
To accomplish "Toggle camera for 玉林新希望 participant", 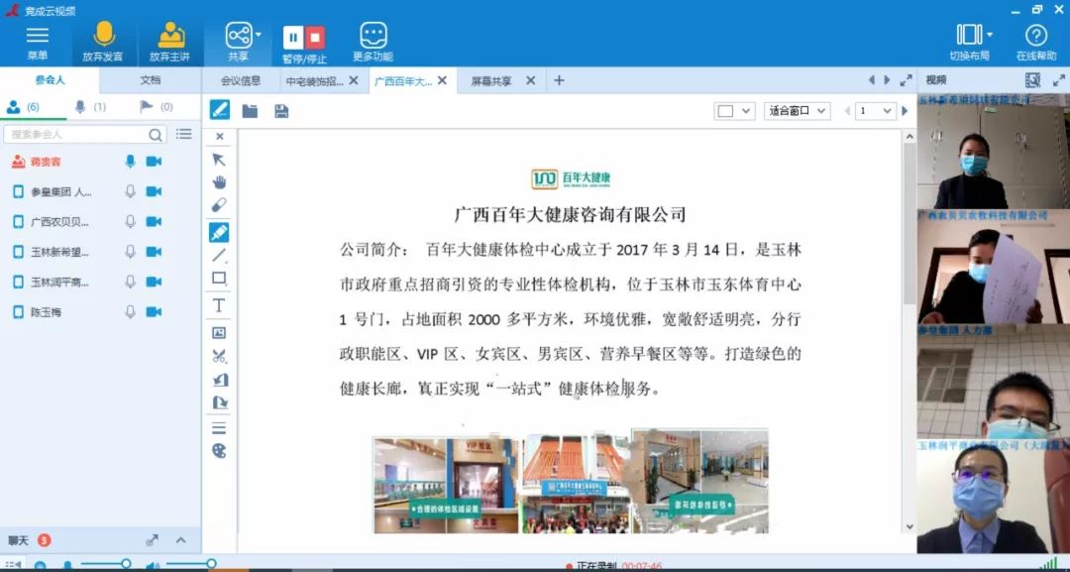I will [x=154, y=252].
